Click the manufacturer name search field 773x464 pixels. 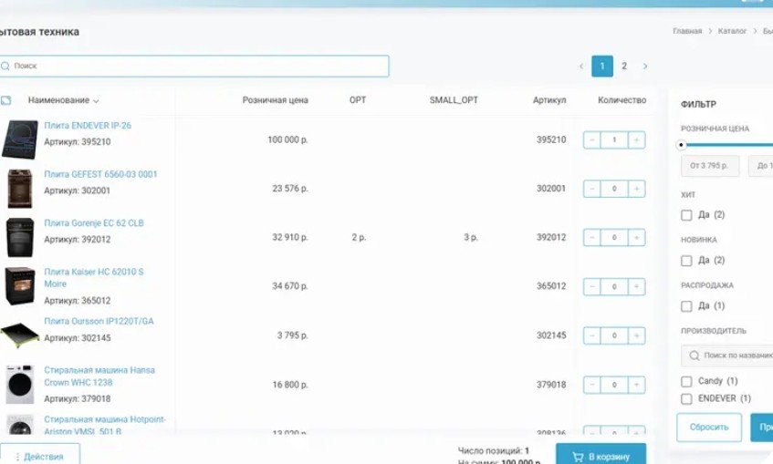coord(727,356)
